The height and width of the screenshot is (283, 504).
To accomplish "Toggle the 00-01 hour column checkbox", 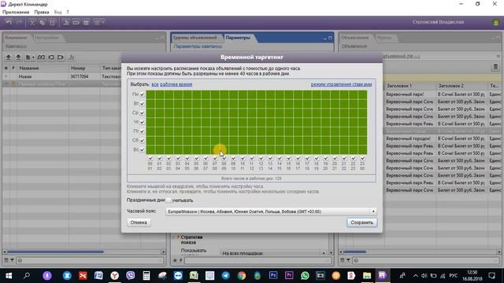I will [x=150, y=159].
